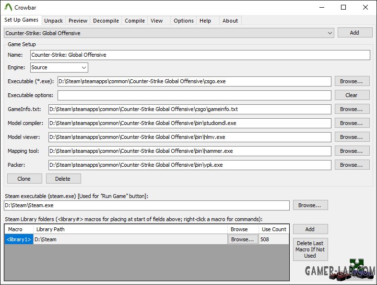The image size is (377, 285).
Task: Click the Executable options field
Action: (194, 96)
